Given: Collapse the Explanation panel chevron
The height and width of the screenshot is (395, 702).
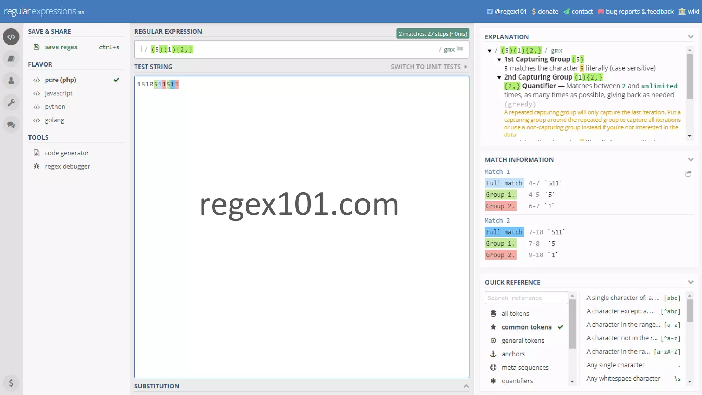Looking at the screenshot, I should 690,37.
